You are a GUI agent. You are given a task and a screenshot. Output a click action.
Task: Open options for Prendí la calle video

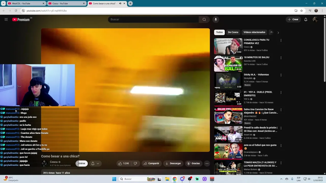pos(281,128)
